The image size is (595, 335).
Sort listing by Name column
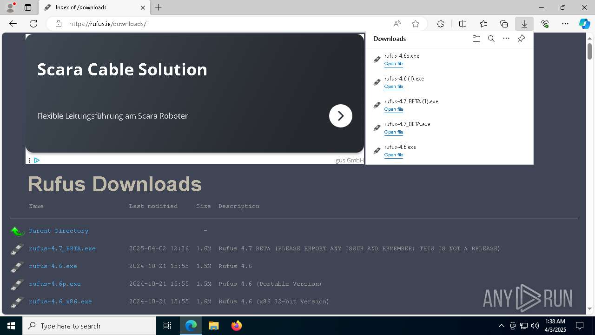pyautogui.click(x=36, y=206)
